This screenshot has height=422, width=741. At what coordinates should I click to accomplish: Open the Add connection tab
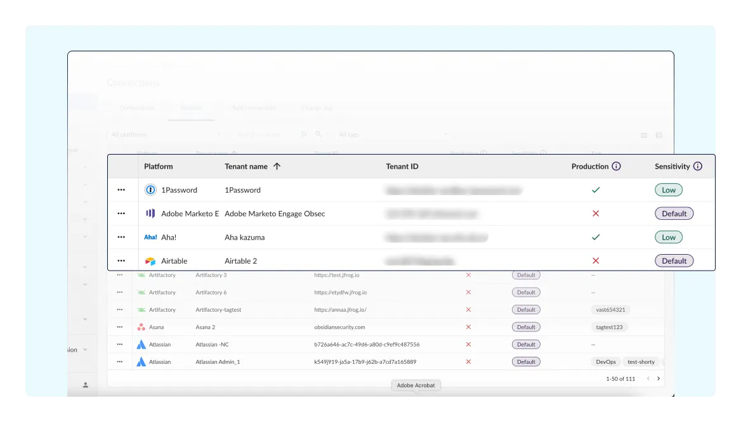251,108
